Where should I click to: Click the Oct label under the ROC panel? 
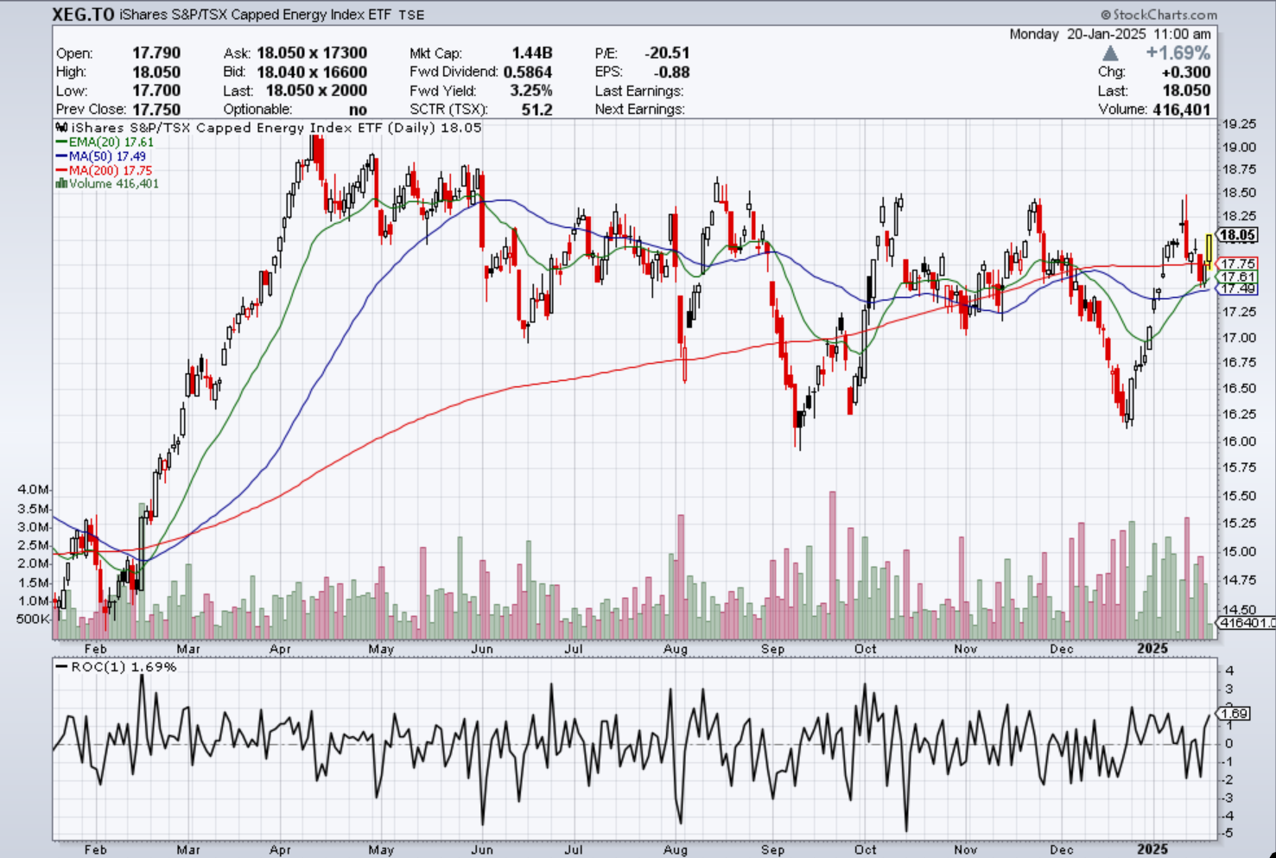865,849
